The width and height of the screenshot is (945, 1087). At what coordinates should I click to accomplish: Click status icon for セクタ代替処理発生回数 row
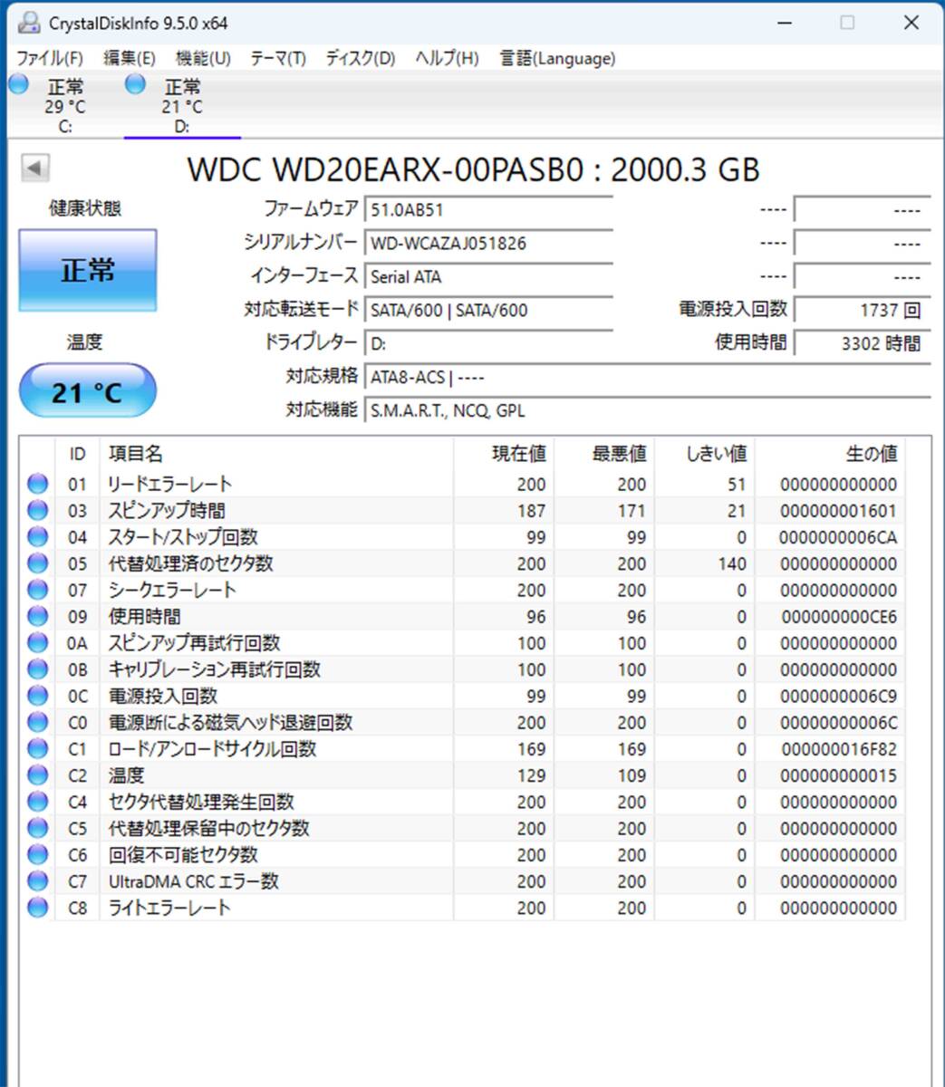pyautogui.click(x=37, y=802)
